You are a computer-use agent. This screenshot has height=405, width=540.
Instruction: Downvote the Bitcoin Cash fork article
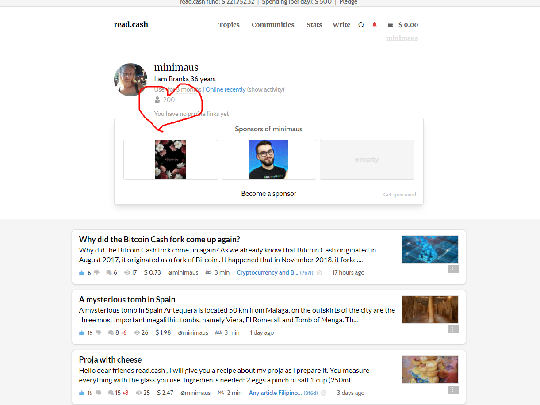[97, 273]
